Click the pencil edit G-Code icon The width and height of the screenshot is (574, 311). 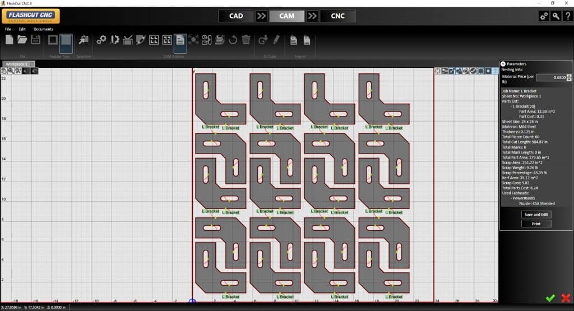276,40
